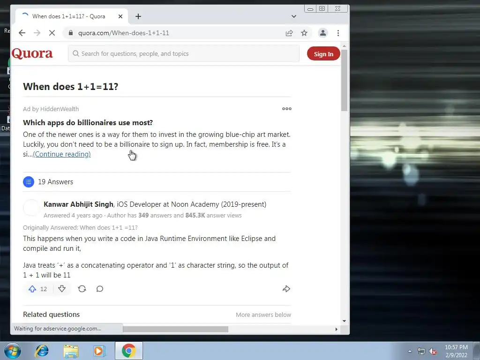Click the network tray icon
The image size is (480, 360).
(421, 351)
